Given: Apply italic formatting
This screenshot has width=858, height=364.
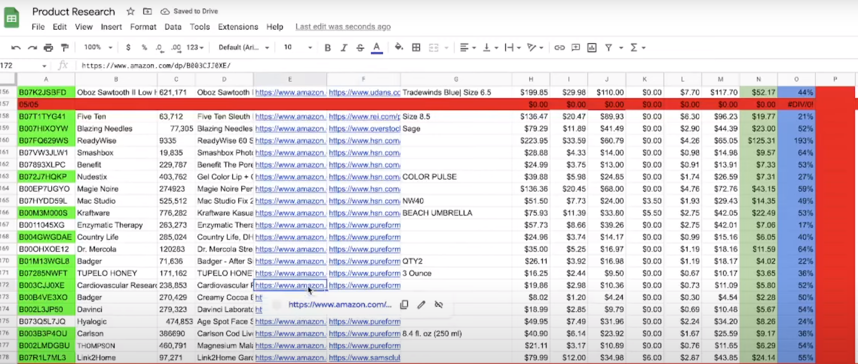Looking at the screenshot, I should pyautogui.click(x=344, y=48).
